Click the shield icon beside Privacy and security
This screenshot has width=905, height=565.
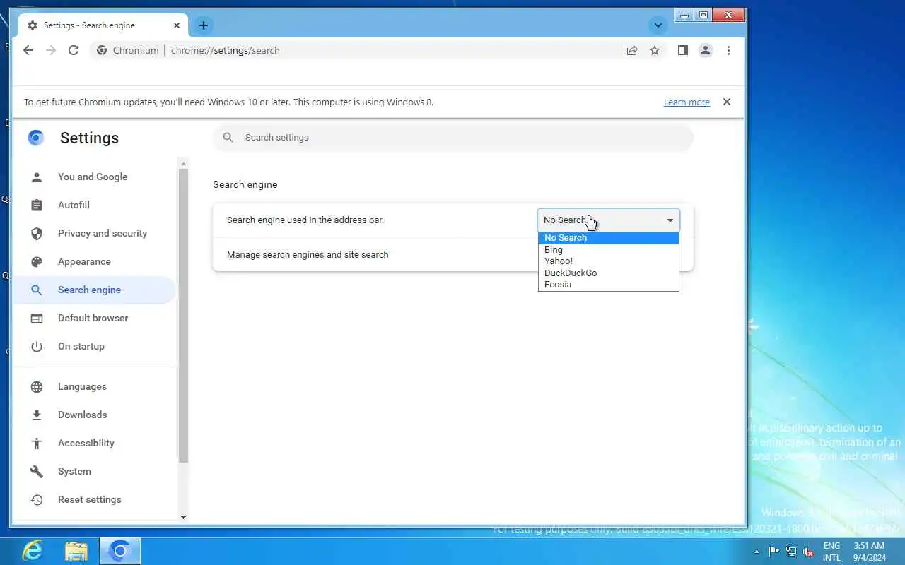coord(37,233)
